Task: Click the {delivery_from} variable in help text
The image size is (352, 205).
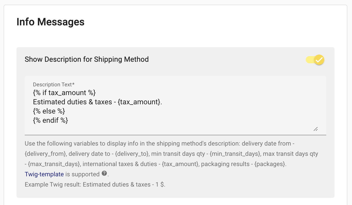Action: [x=45, y=154]
